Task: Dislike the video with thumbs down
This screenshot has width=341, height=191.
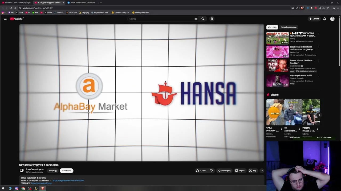Action: click(211, 171)
